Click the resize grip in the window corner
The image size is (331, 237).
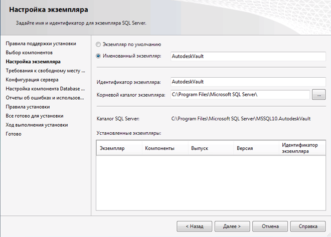[x=328, y=234]
